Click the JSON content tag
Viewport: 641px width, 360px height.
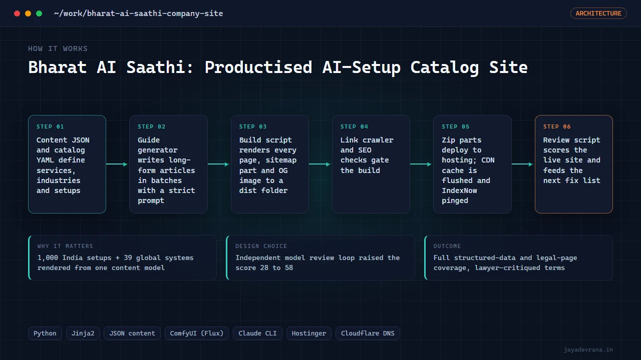click(x=132, y=333)
